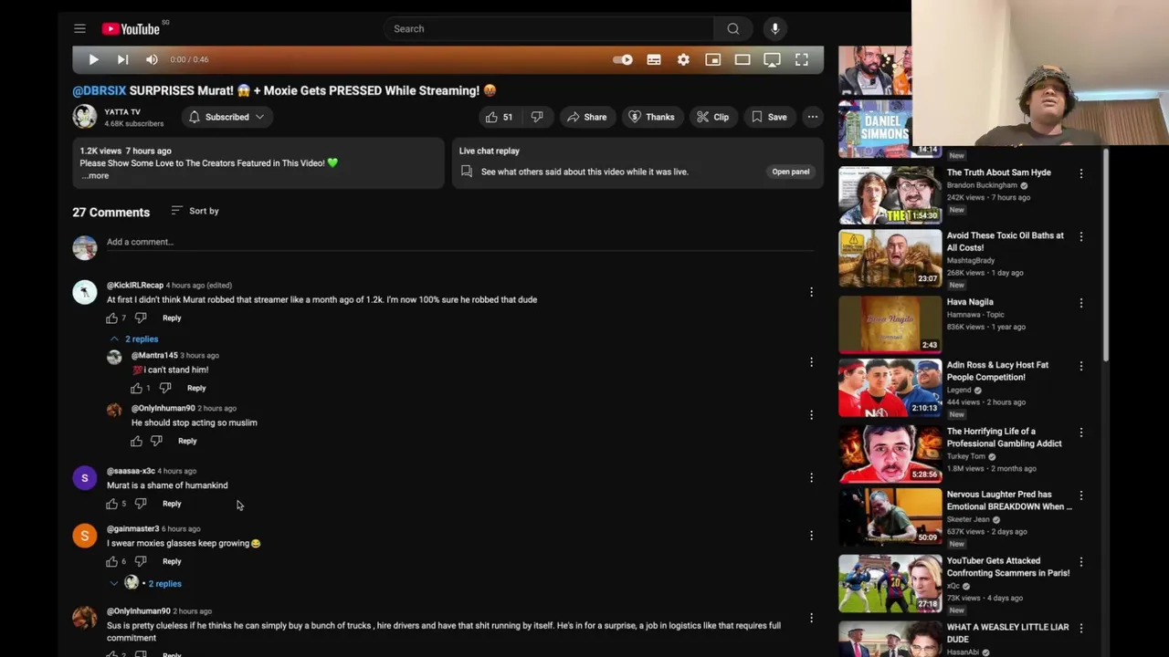Image resolution: width=1169 pixels, height=657 pixels.
Task: Open @DBRSIX mention link in title
Action: [x=100, y=90]
